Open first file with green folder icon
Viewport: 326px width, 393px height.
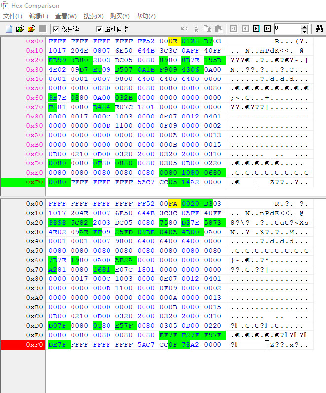pyautogui.click(x=20, y=29)
